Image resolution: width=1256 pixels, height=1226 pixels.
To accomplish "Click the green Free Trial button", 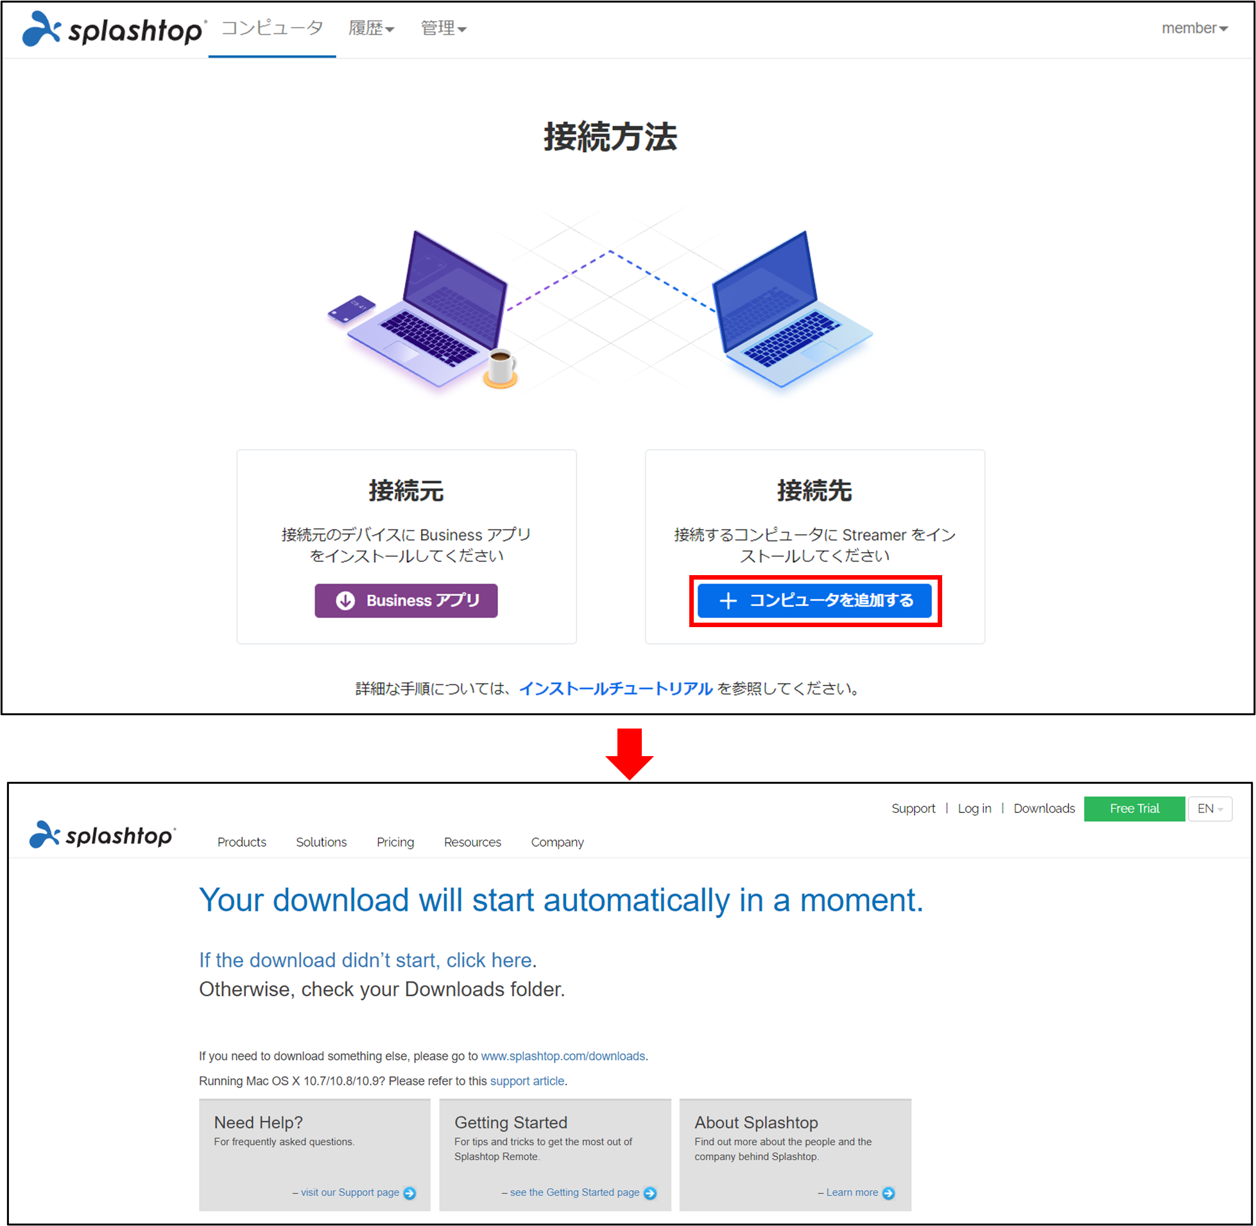I will [1134, 808].
